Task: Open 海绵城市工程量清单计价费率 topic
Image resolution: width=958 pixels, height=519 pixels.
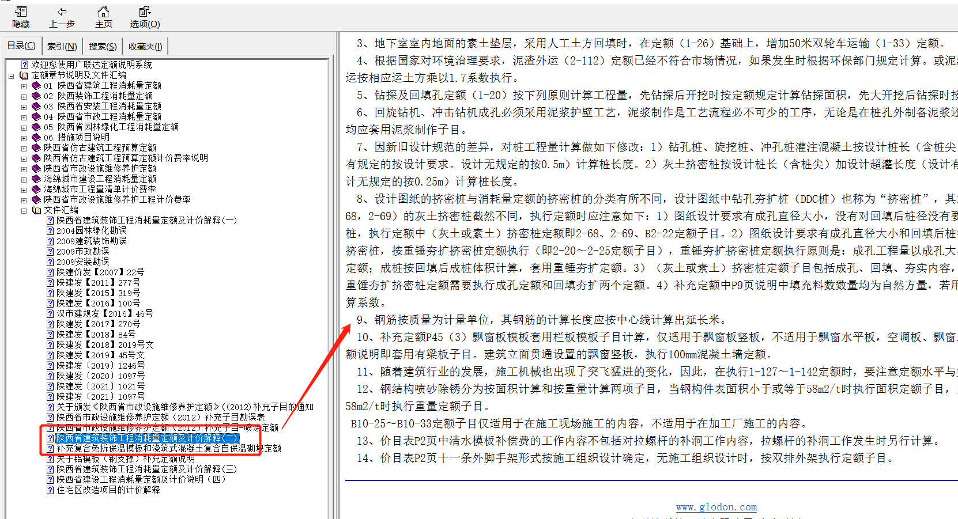Action: (100, 189)
